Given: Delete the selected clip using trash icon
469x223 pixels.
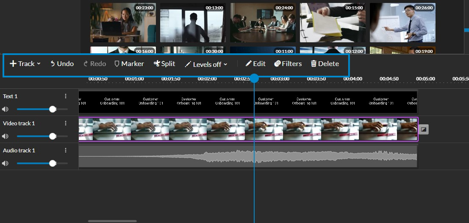Looking at the screenshot, I should click(x=314, y=64).
